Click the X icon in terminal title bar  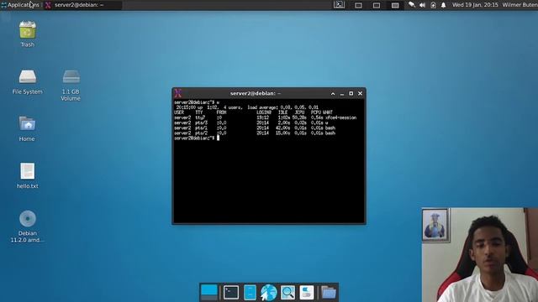point(178,93)
